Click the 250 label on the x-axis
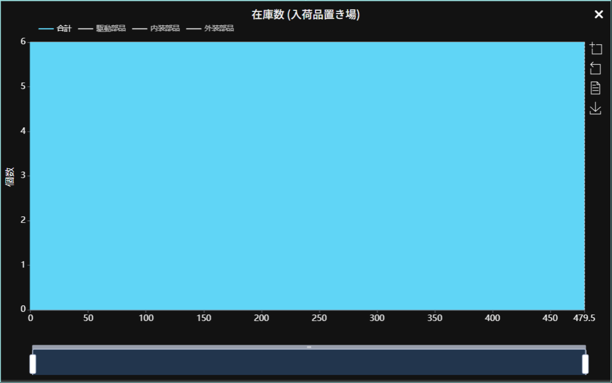612x383 pixels. tap(319, 318)
